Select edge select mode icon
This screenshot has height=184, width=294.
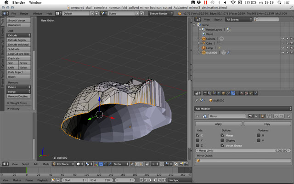tap(137, 164)
